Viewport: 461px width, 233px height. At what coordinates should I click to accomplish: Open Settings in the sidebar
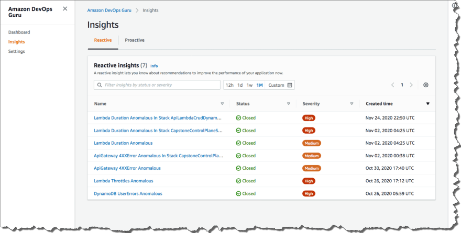(x=16, y=51)
